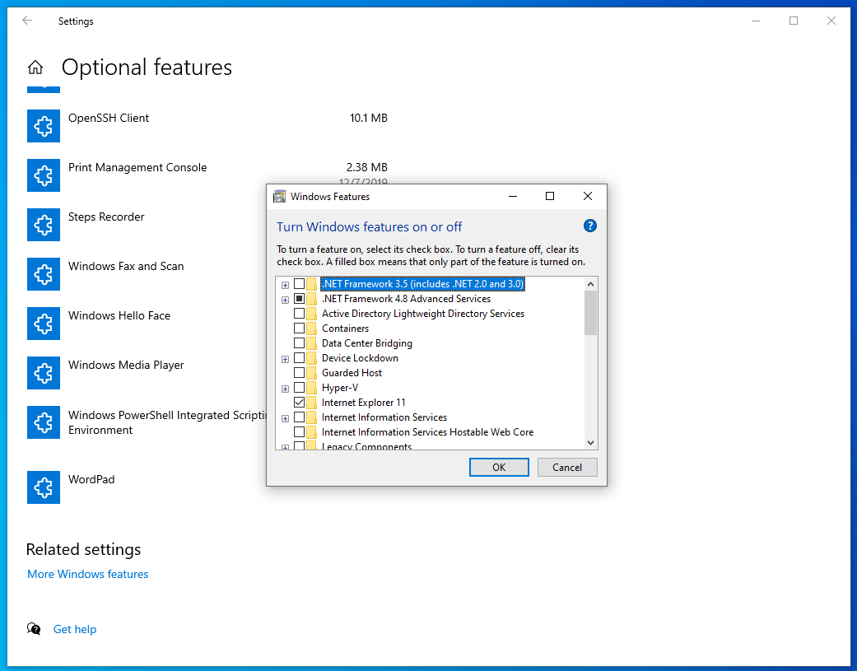857x671 pixels.
Task: Click the back arrow in Settings
Action: click(x=27, y=21)
